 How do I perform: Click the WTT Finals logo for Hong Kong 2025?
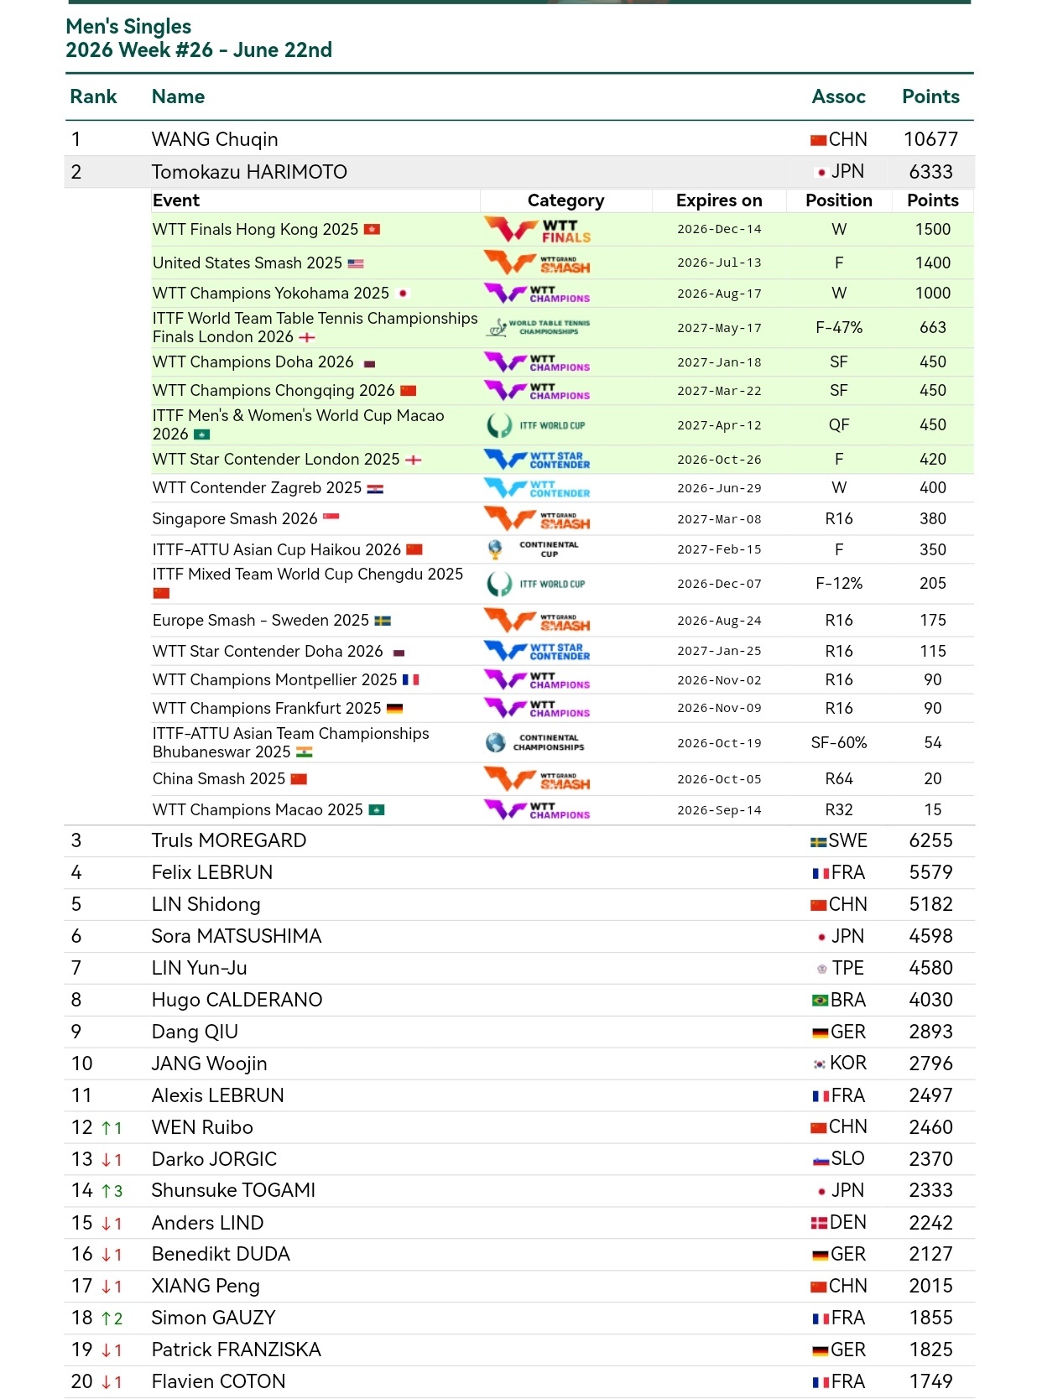click(538, 230)
